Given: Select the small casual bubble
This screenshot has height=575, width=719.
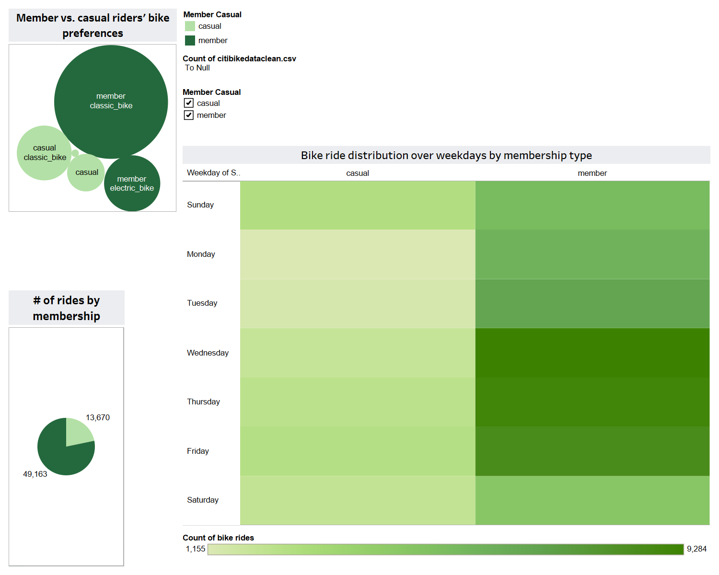Looking at the screenshot, I should (x=85, y=172).
